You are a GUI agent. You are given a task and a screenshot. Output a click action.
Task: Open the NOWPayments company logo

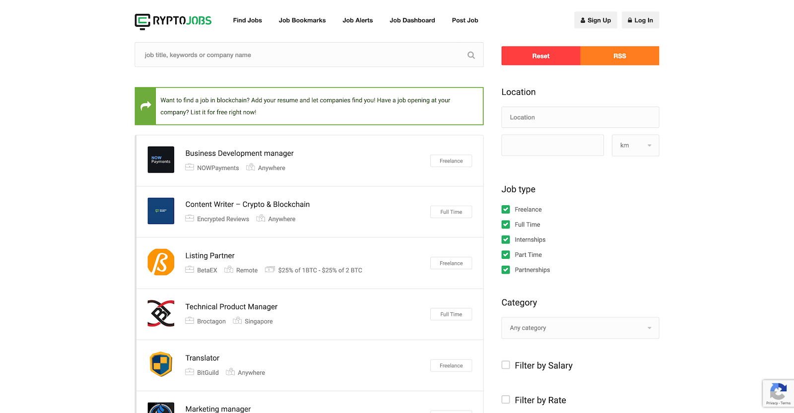pyautogui.click(x=161, y=160)
